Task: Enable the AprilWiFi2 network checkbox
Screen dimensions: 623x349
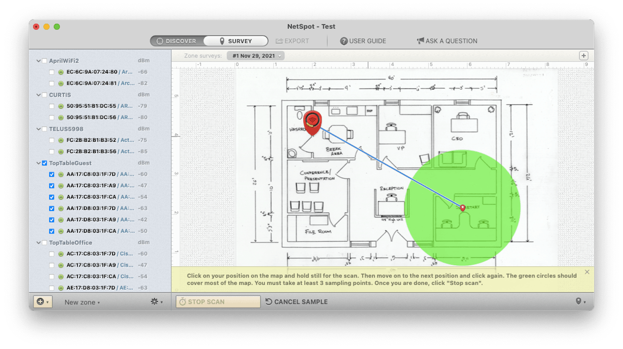Action: [44, 60]
